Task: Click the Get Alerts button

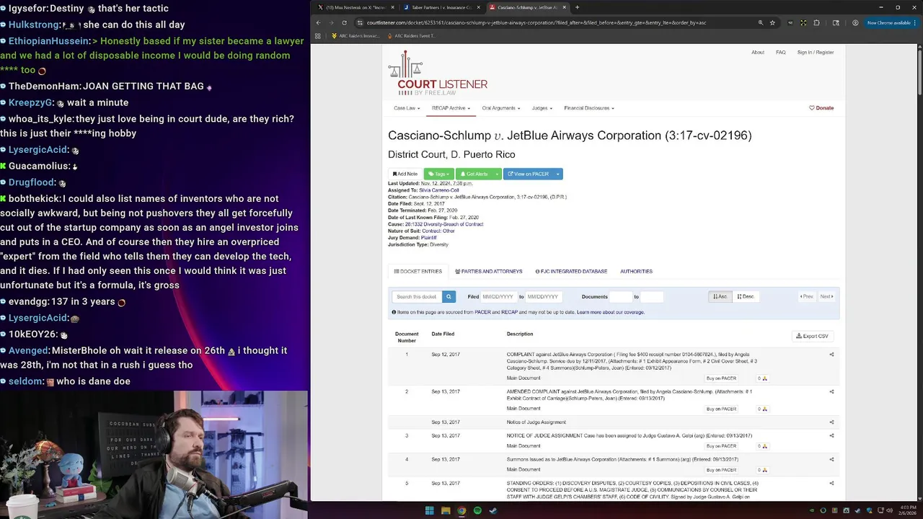Action: 474,174
